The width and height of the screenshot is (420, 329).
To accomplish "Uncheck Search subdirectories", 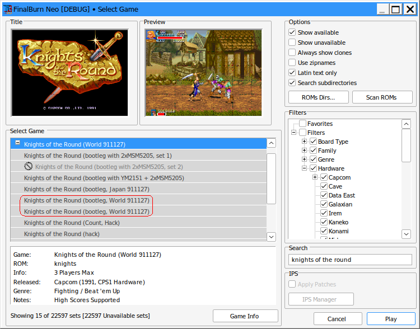I will [x=292, y=83].
